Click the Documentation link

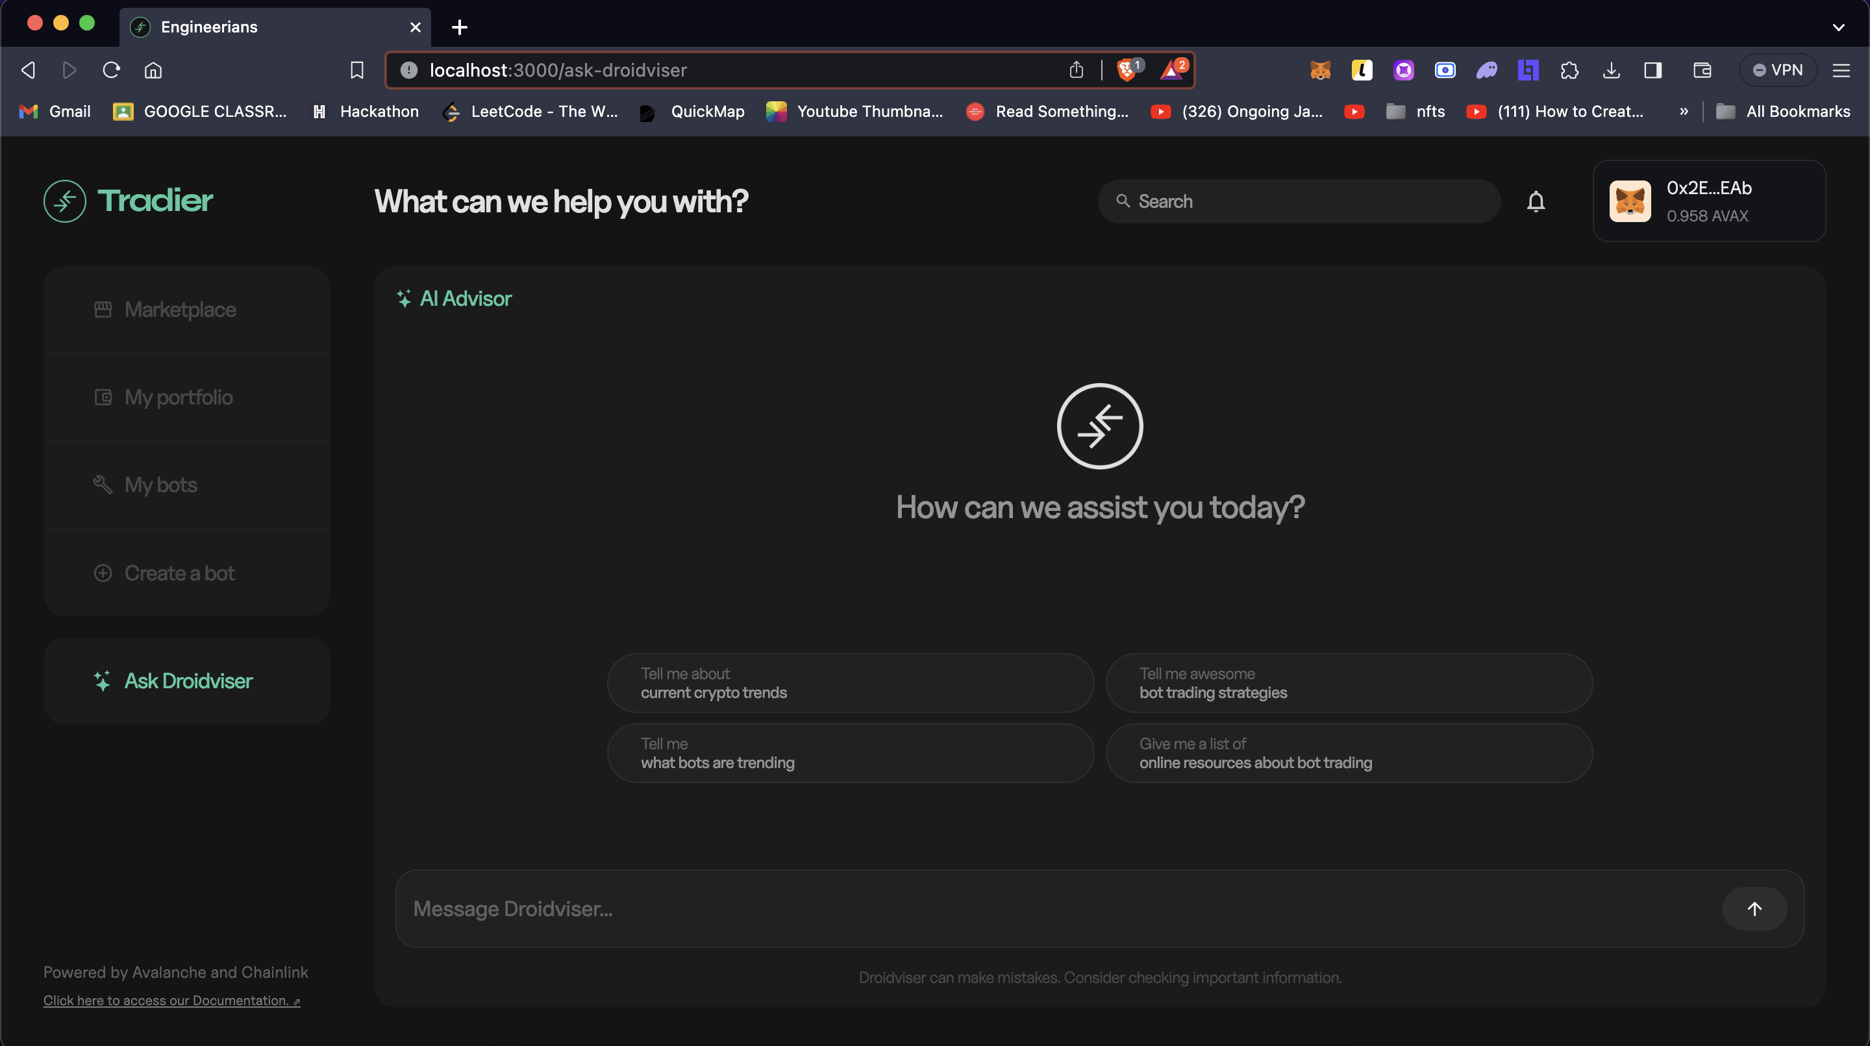coord(171,1001)
